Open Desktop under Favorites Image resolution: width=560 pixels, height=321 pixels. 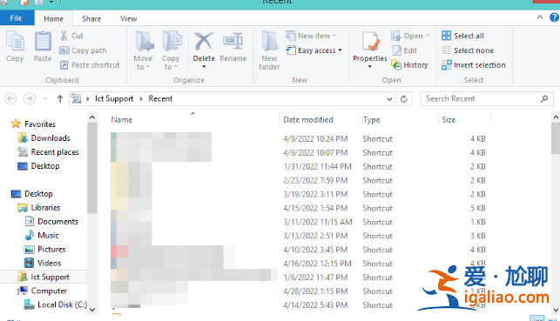pyautogui.click(x=38, y=165)
